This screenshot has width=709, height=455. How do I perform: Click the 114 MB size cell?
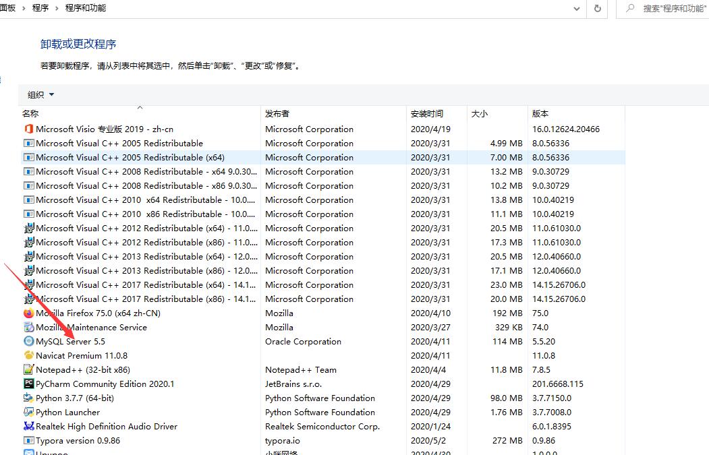point(507,342)
